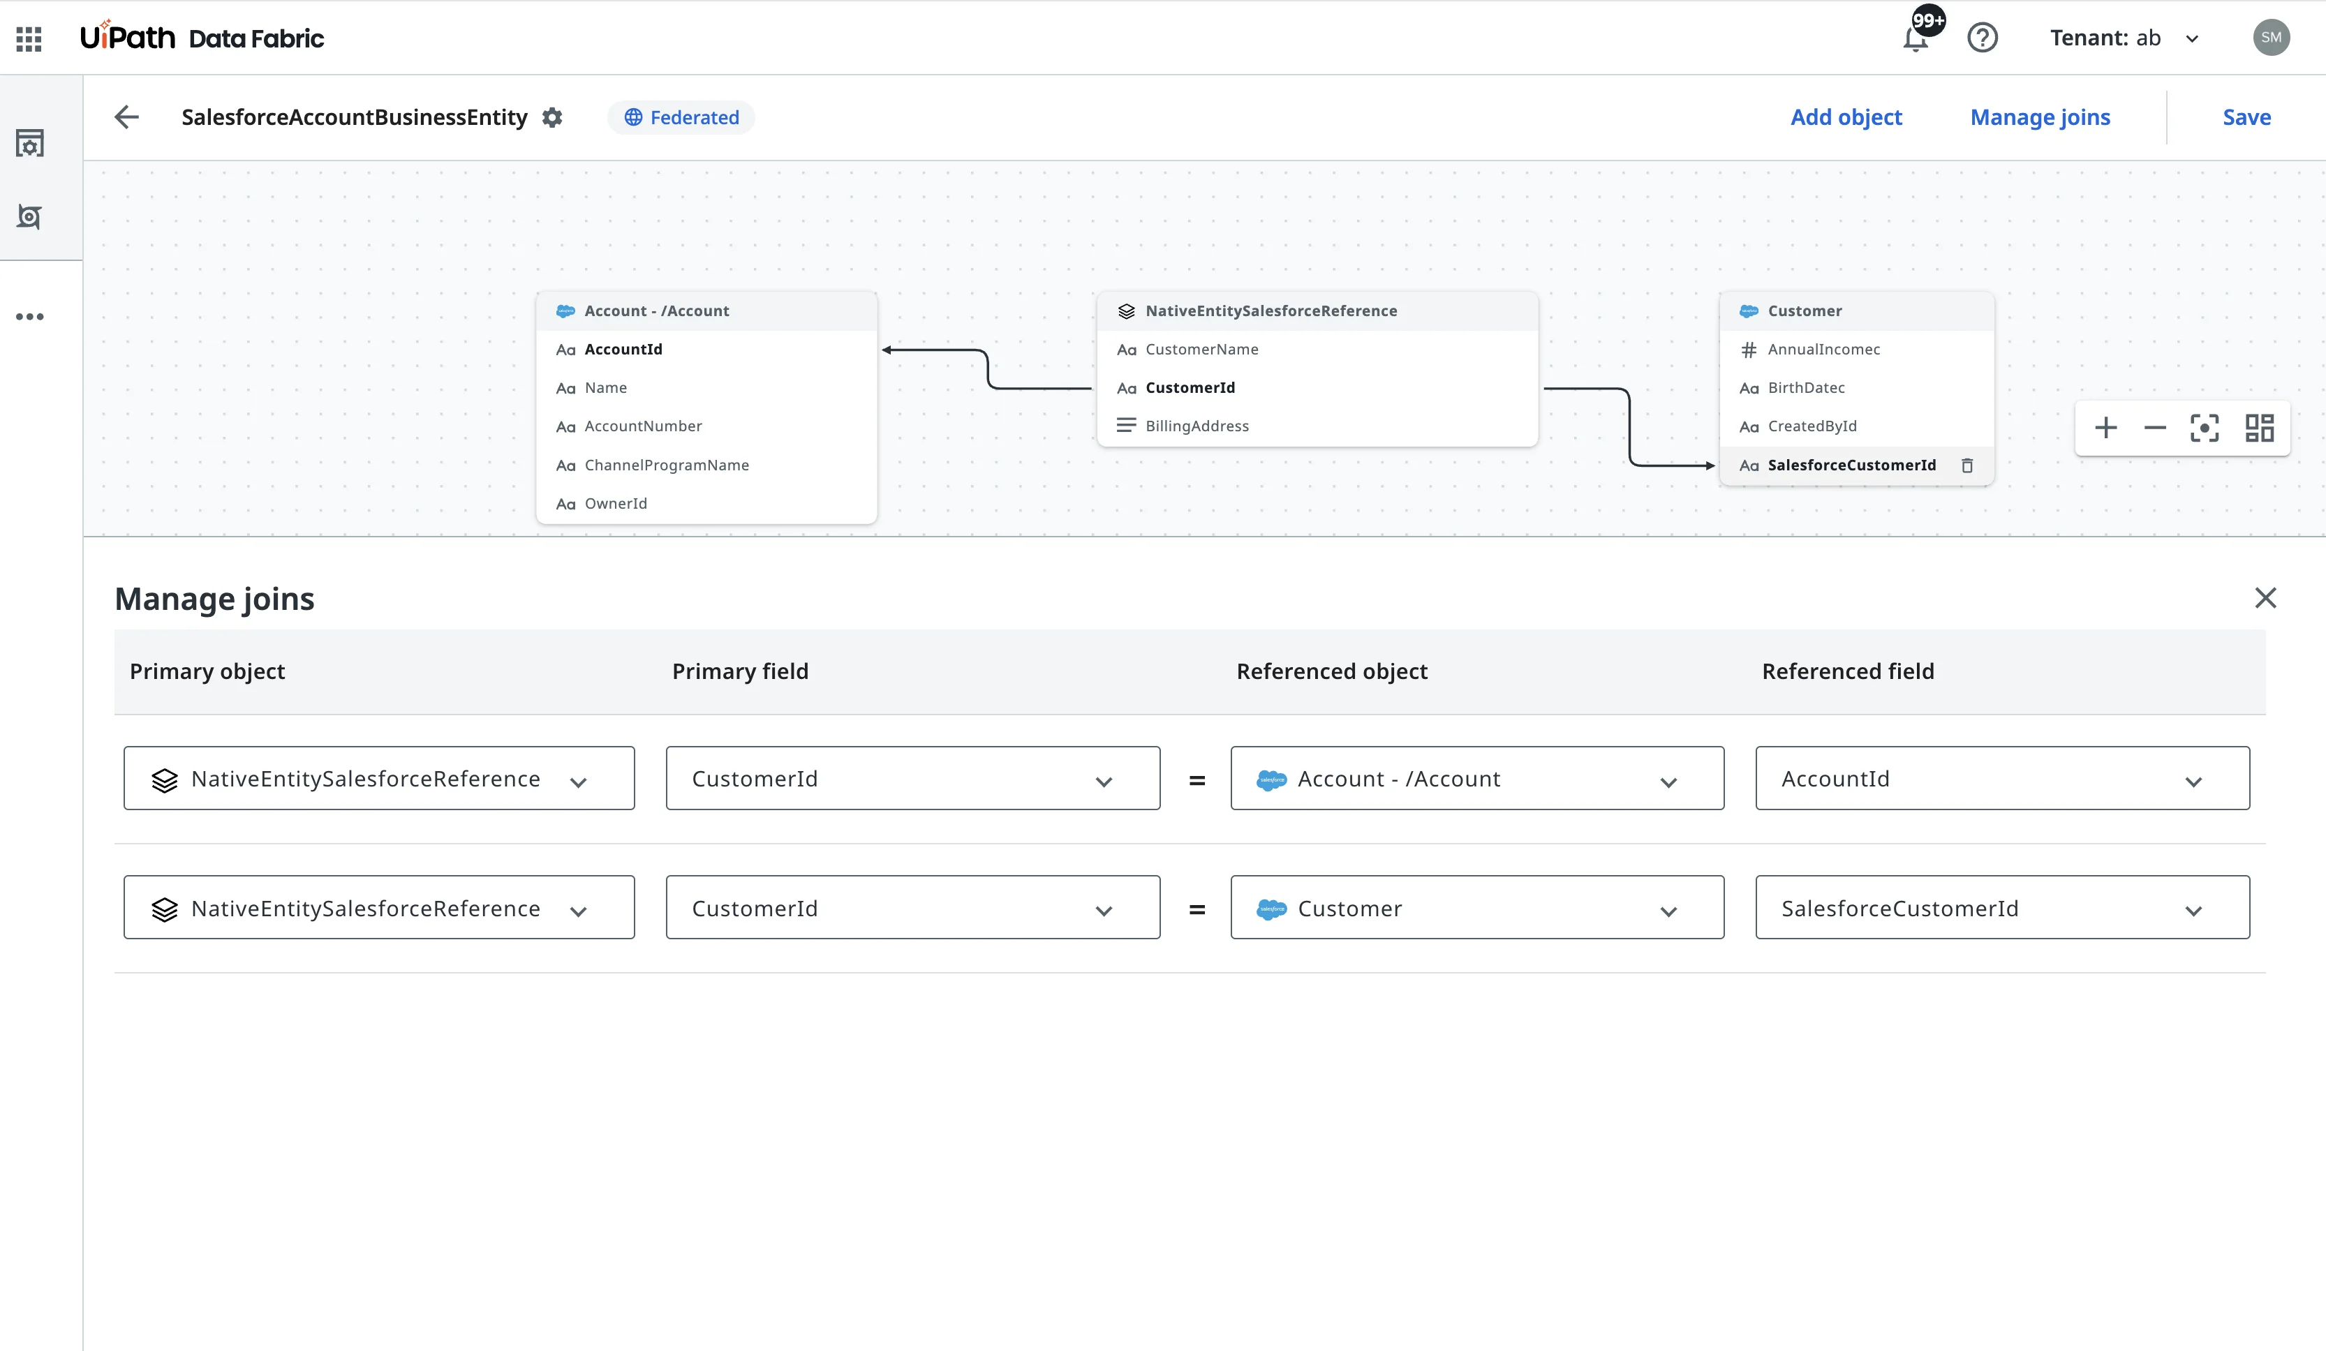This screenshot has width=2326, height=1351.
Task: Click the Primary field column header
Action: [740, 672]
